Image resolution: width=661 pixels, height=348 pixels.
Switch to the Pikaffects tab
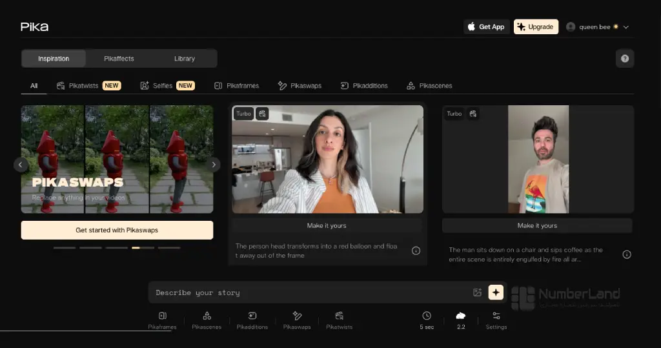pyautogui.click(x=119, y=59)
